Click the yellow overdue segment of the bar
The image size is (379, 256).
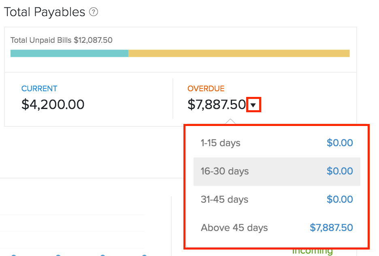coord(239,53)
